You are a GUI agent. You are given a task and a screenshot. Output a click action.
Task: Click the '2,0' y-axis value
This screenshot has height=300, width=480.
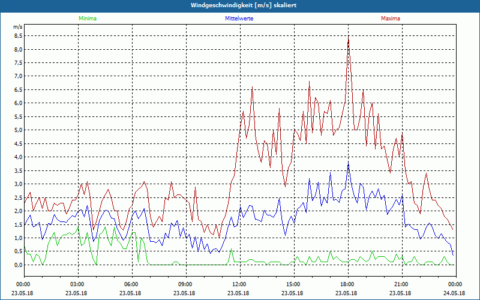(x=19, y=211)
